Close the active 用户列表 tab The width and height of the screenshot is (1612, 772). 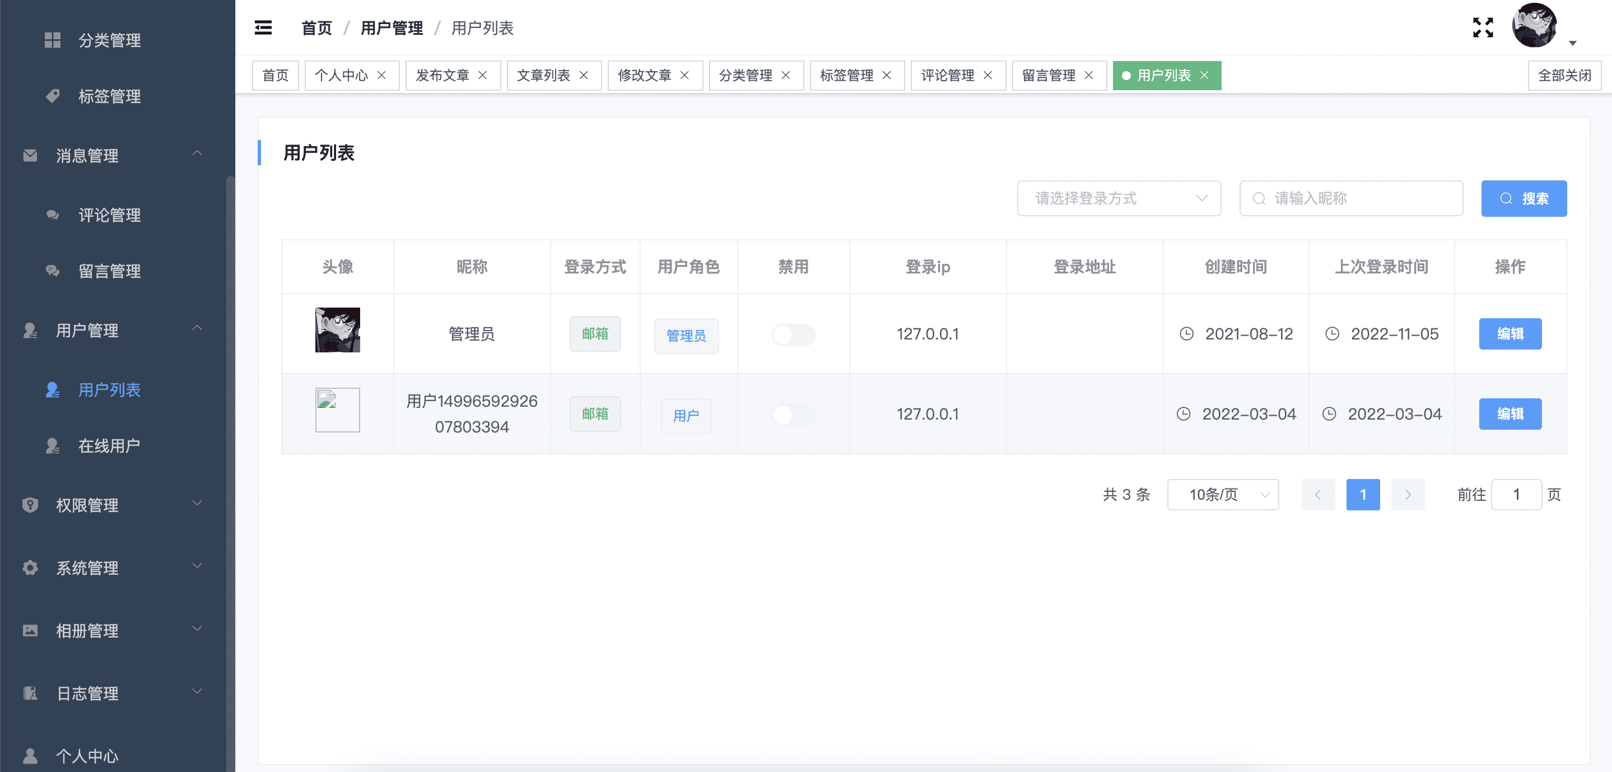click(1204, 75)
